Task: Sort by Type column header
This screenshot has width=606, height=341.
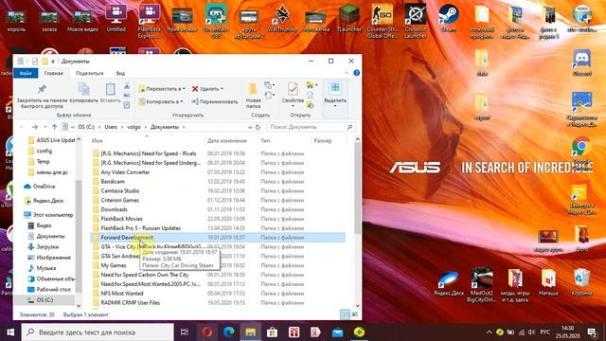Action: point(265,141)
